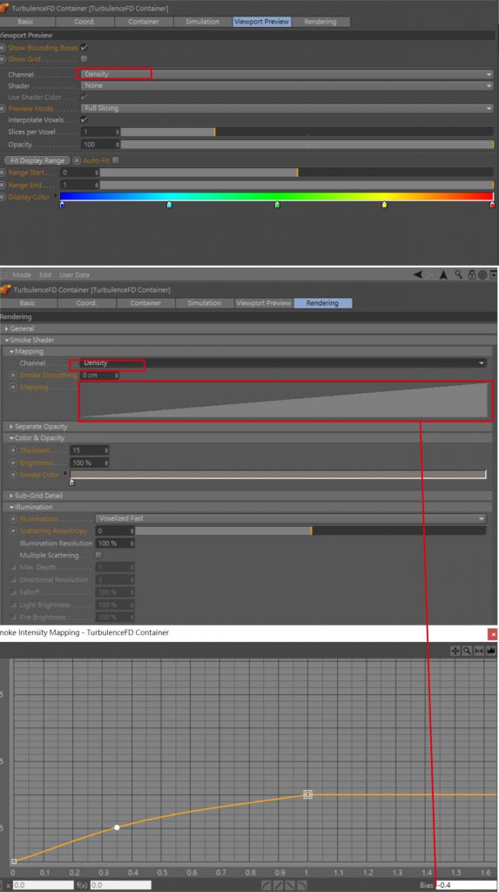Click the Brightness animation dot
This screenshot has width=499, height=892.
tap(14, 463)
